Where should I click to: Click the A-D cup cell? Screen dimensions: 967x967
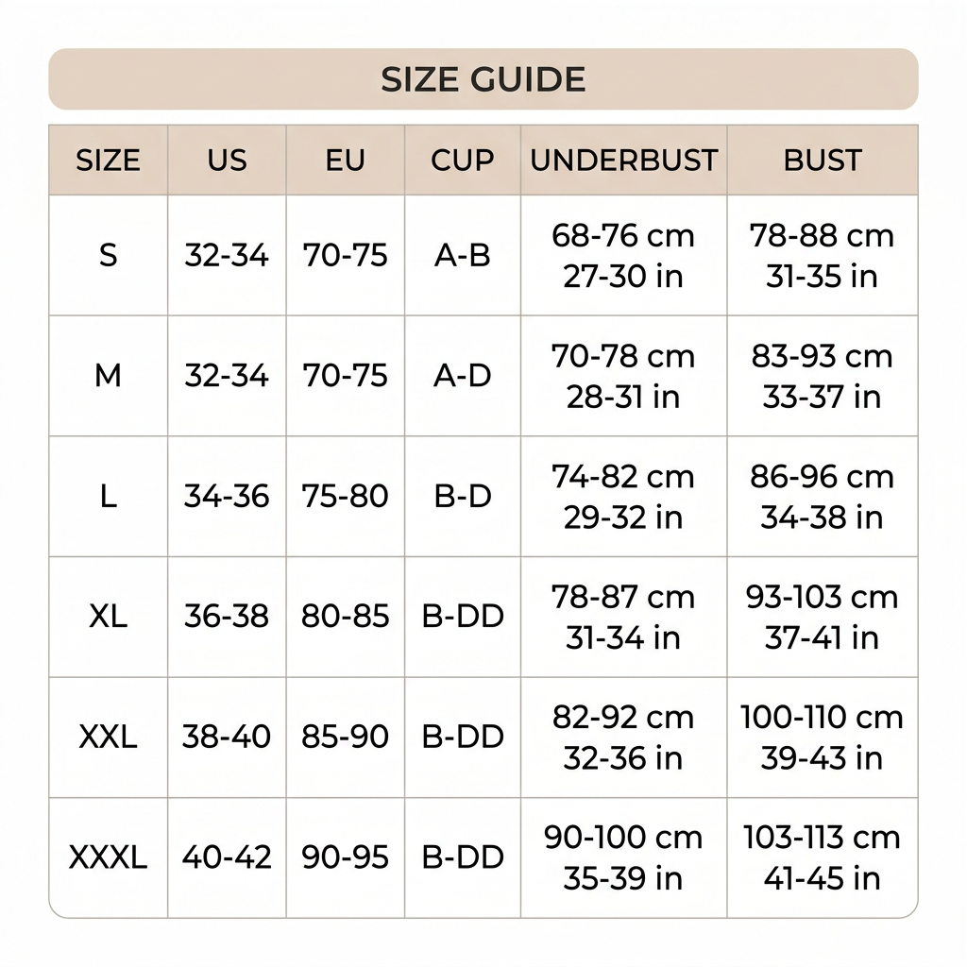point(463,376)
